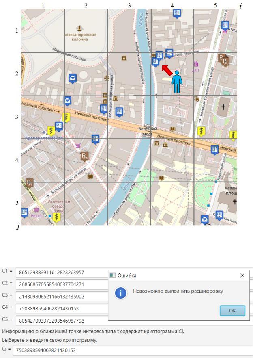The image size is (253, 358).
Task: Click the message 'Невозможно выполнить расшифровку'
Action: (x=178, y=291)
